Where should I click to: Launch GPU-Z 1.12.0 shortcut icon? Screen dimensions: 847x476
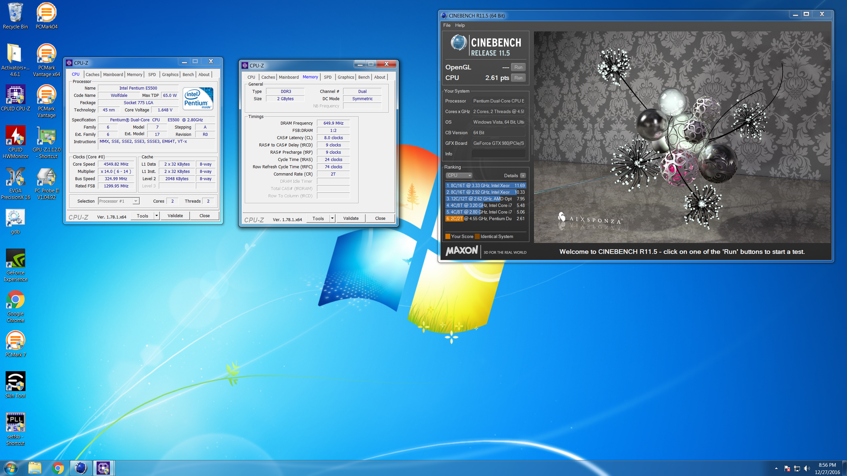coord(46,142)
